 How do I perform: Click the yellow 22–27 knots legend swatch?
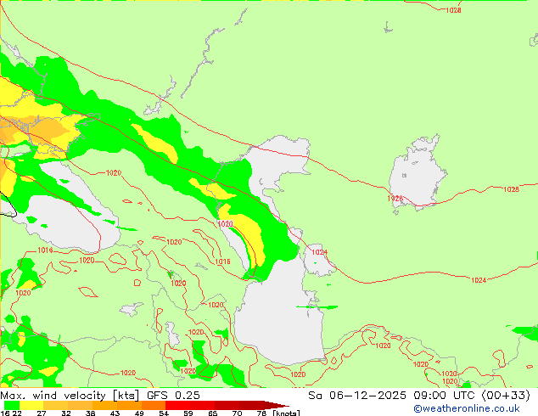[31, 405]
